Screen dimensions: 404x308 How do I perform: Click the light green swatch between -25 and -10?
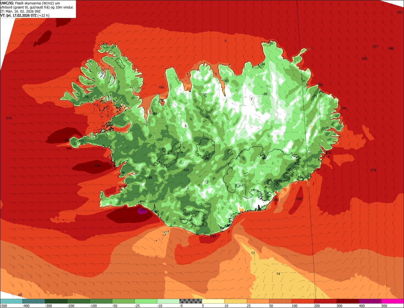pos(146,301)
